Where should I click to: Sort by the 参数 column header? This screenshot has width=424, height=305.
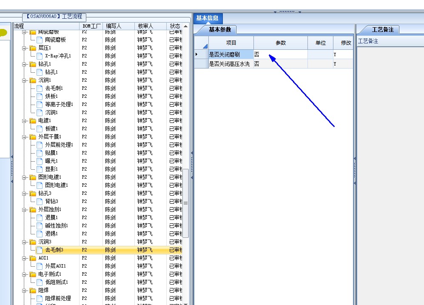(x=281, y=43)
